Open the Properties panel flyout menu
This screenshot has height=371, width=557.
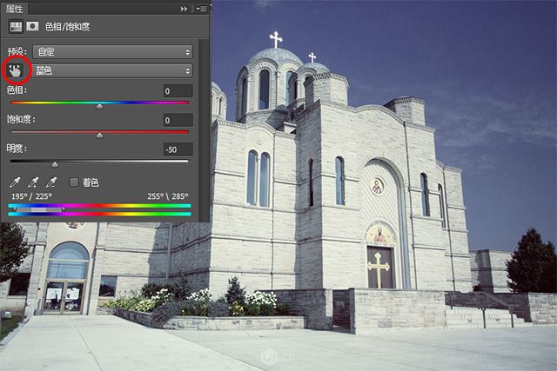201,8
